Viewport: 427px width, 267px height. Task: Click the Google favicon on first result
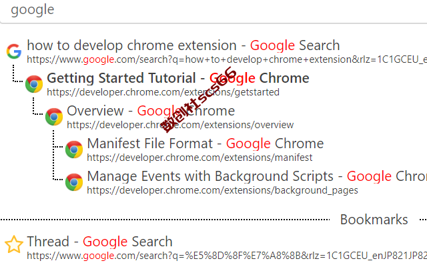(14, 51)
